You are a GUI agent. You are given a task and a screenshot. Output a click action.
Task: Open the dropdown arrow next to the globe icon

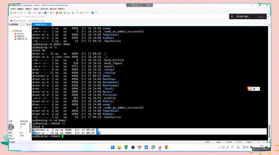48,13
